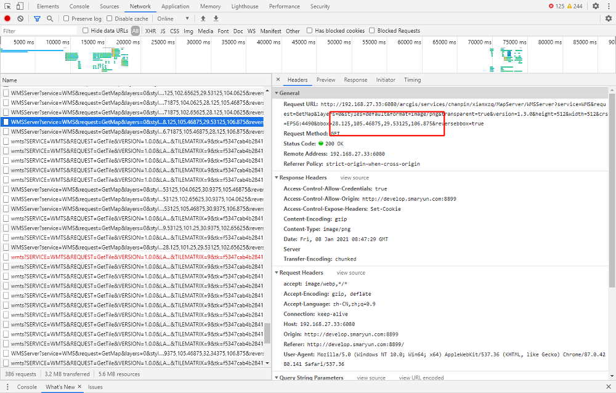Clear the network log
Screen dimensions: 616x393
point(20,18)
